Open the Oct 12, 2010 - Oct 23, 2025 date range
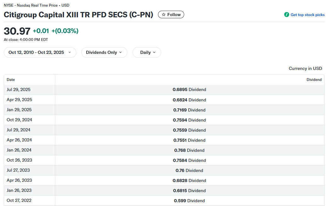328x206 pixels. tap(36, 53)
